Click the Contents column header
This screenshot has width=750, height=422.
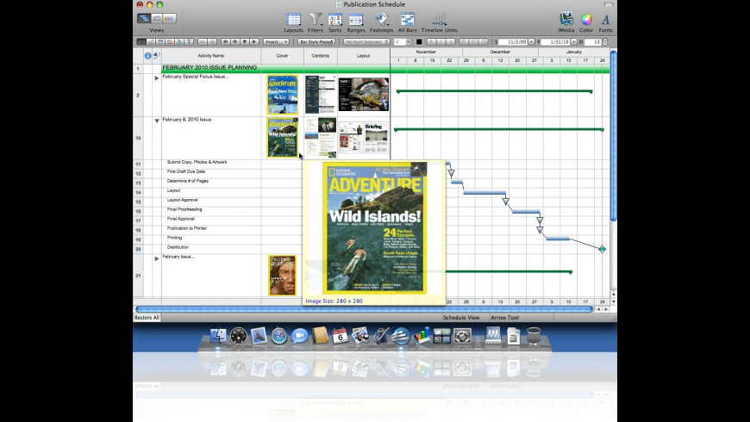pyautogui.click(x=321, y=56)
